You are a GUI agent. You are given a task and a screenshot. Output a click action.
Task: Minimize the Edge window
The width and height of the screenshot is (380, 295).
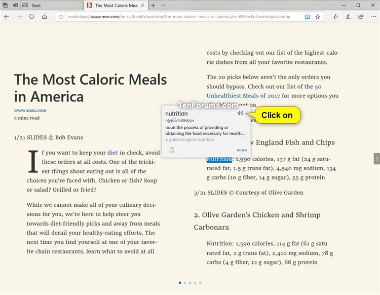(344, 5)
